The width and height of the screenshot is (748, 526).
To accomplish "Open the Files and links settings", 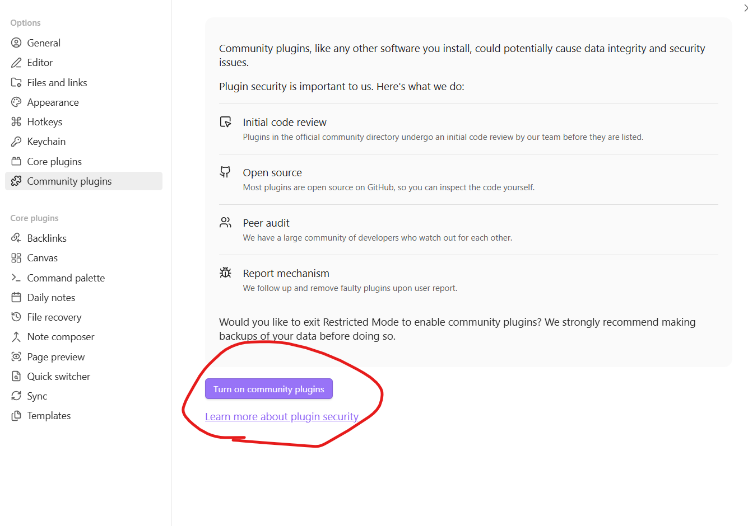I will click(83, 82).
